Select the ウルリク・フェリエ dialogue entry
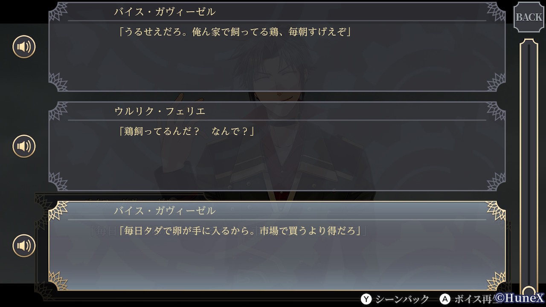This screenshot has width=546, height=307. coord(277,146)
